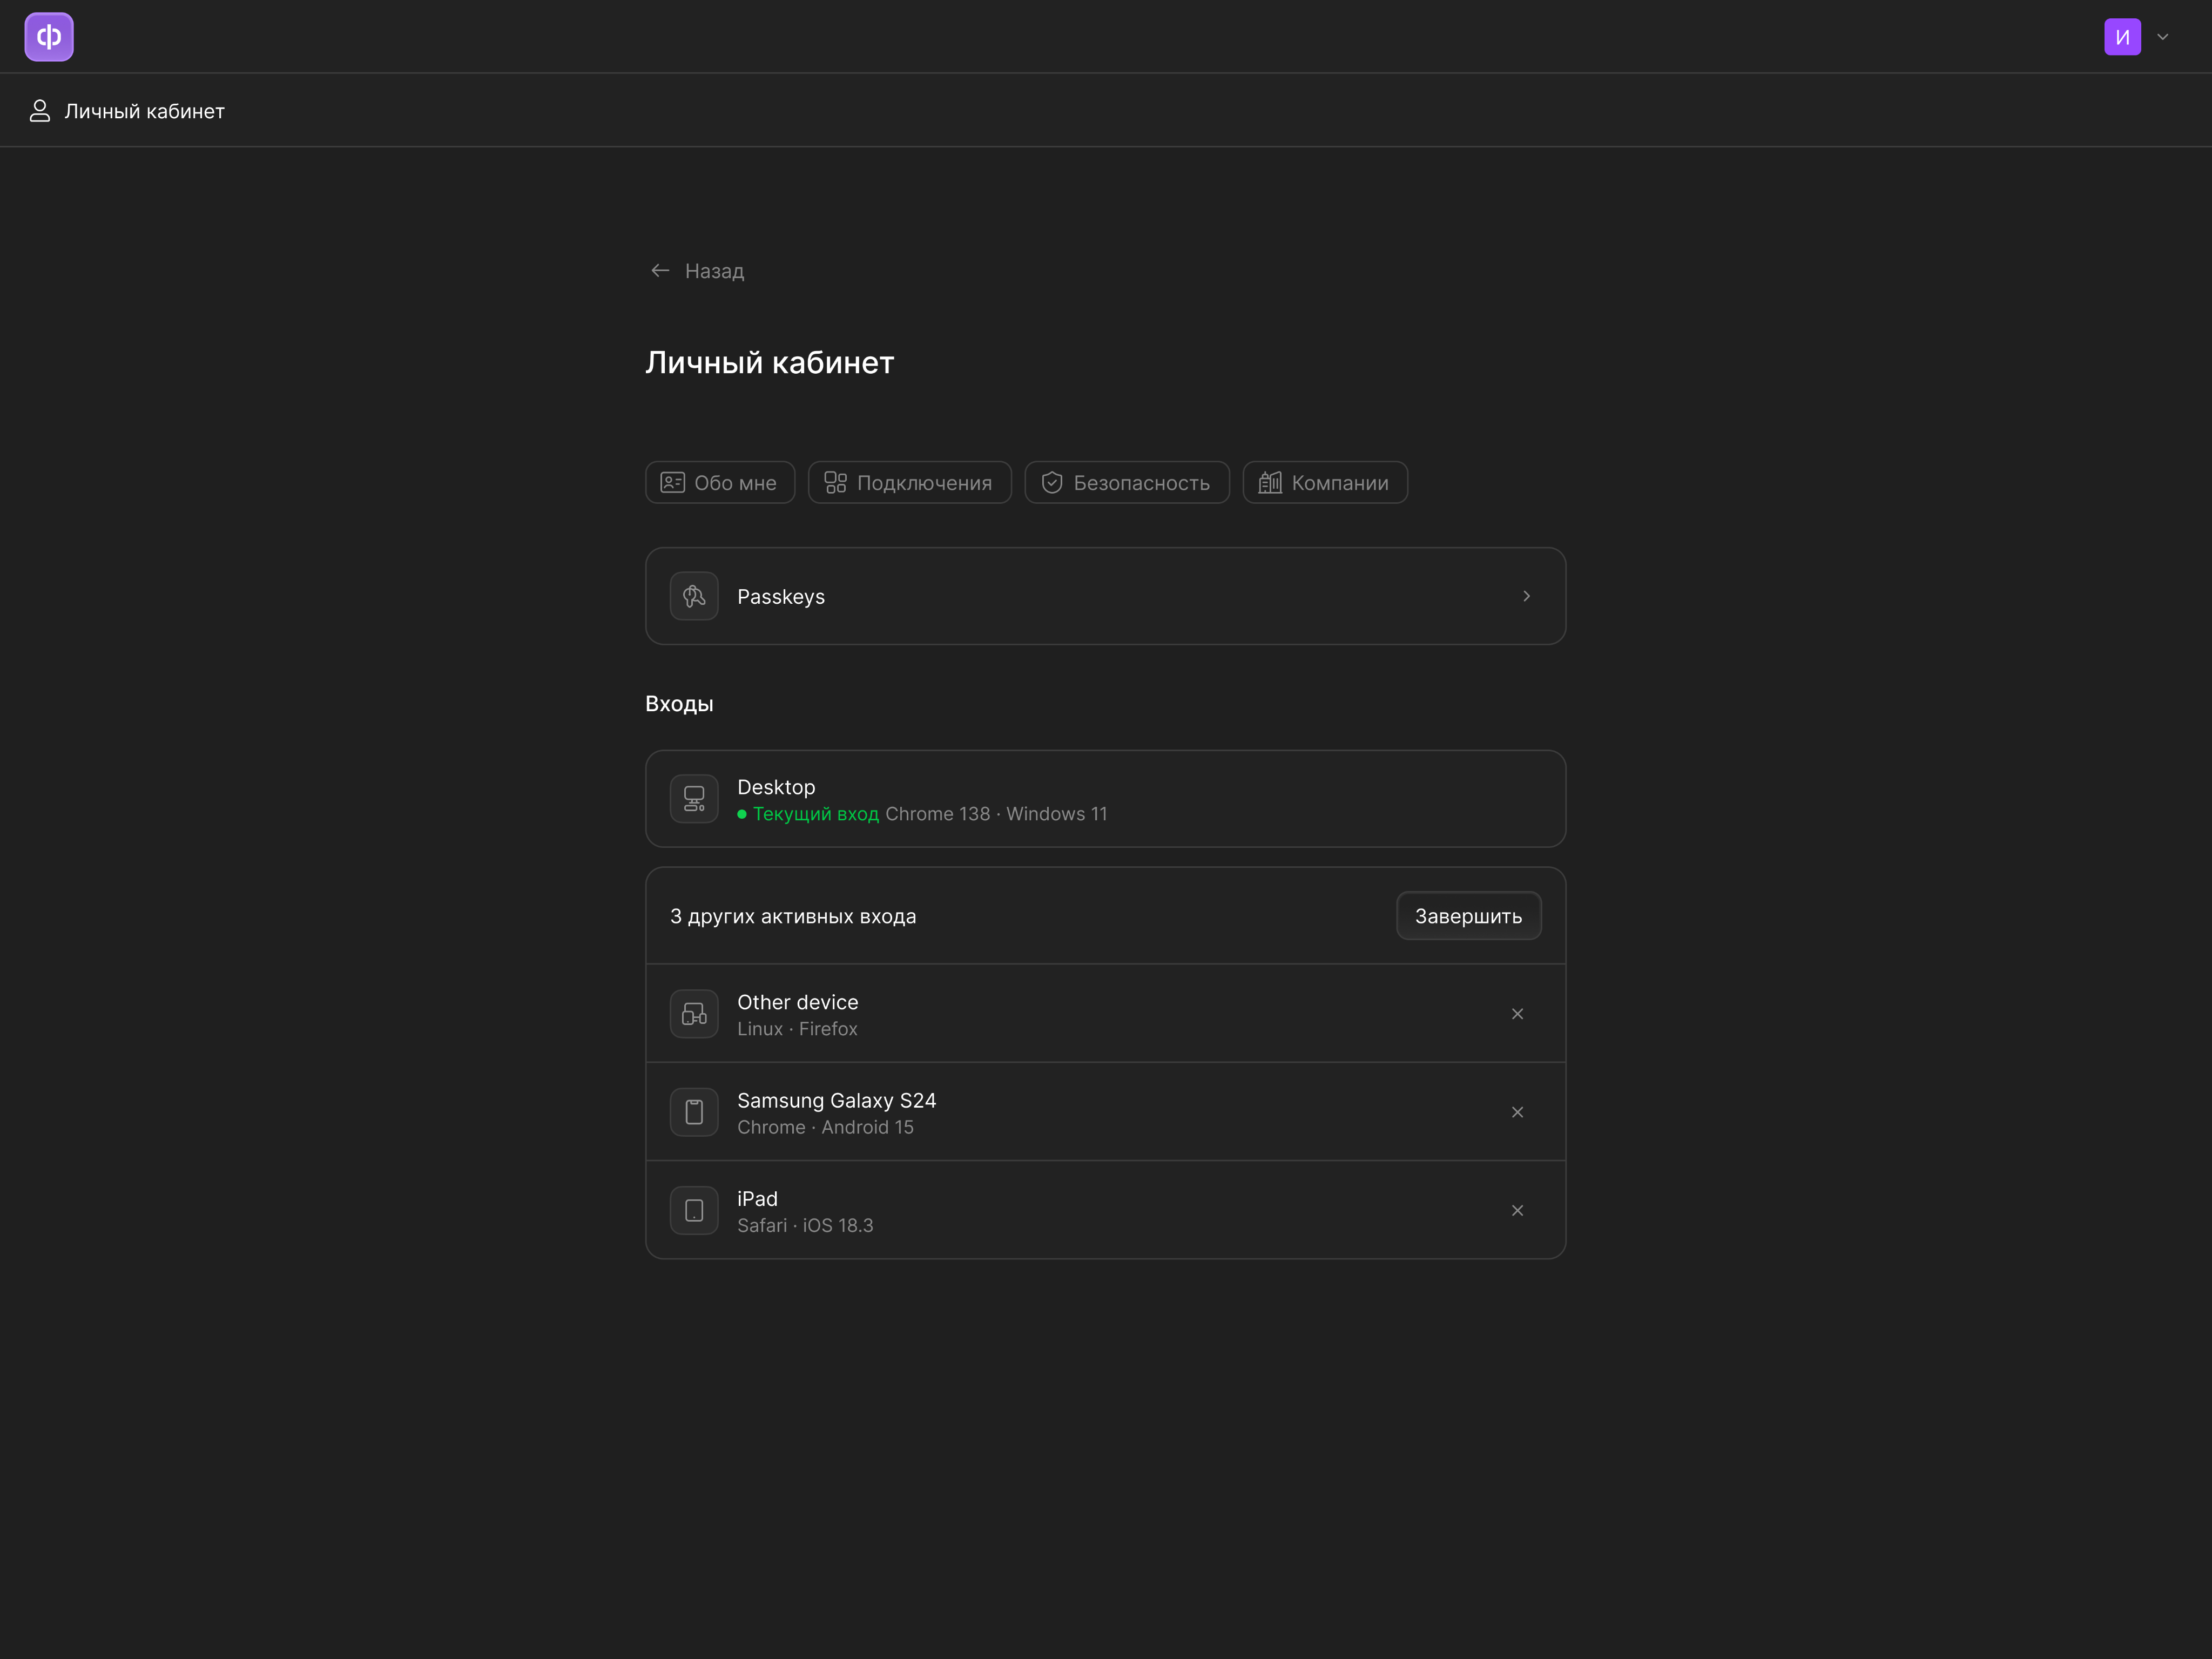
Task: Click the Other device icon
Action: (694, 1014)
